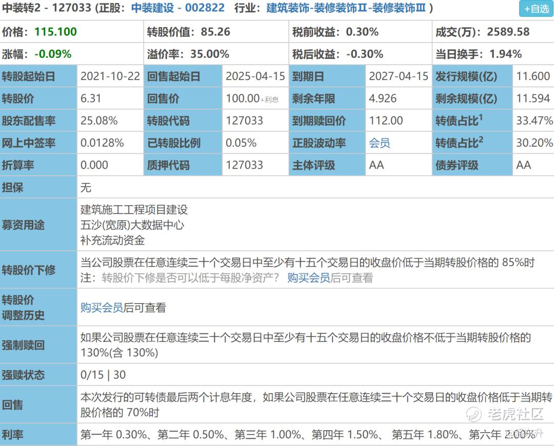Select the 转股价值 value 85.26
Image resolution: width=554 pixels, height=446 pixels.
(215, 32)
